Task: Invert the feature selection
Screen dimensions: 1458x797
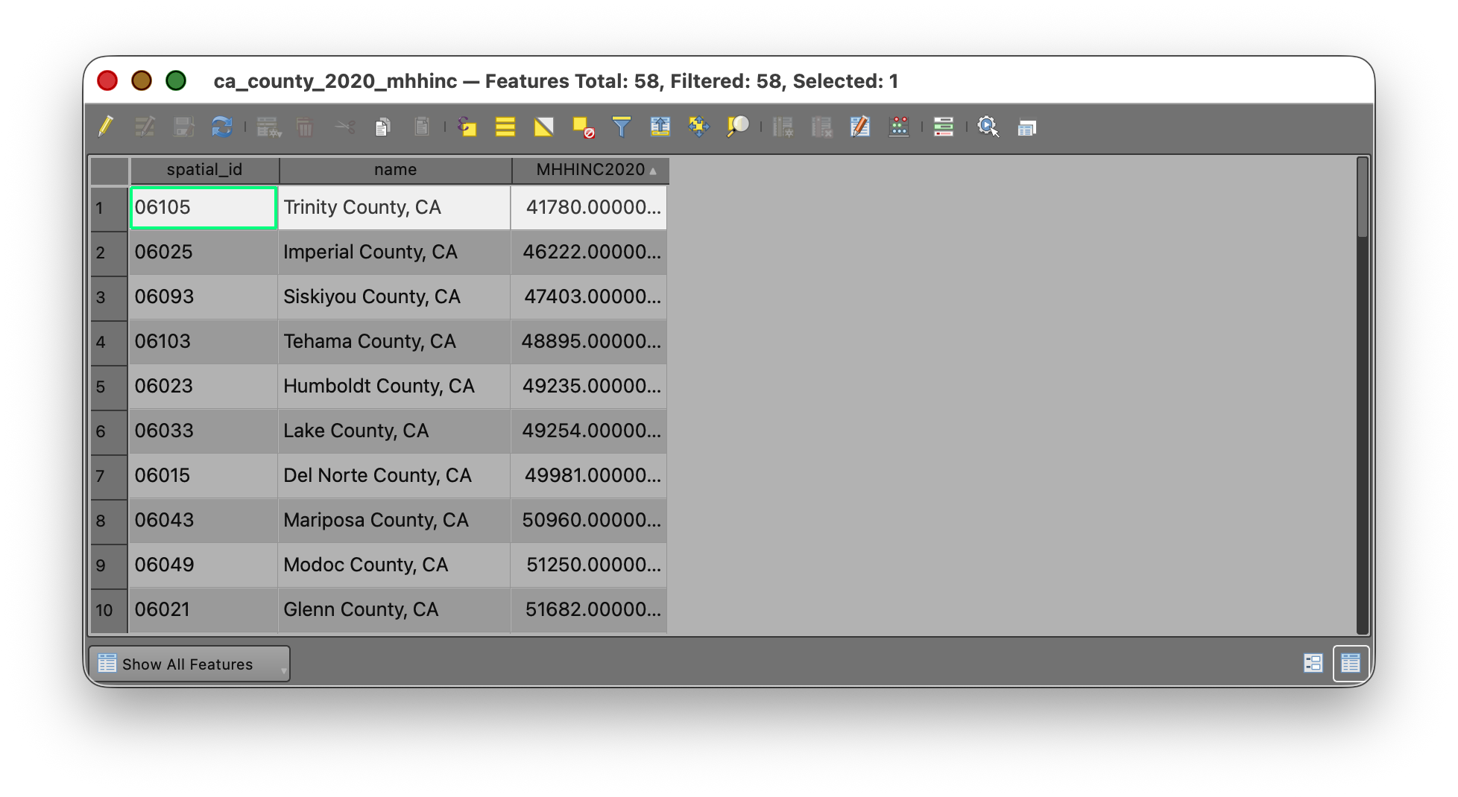Action: pyautogui.click(x=544, y=127)
